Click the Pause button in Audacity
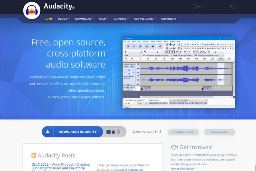Image resolution: width=256 pixels, height=171 pixels. 127,46
